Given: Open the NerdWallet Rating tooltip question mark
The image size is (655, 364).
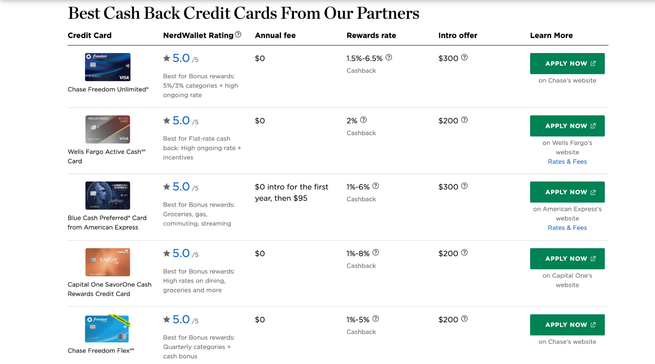Looking at the screenshot, I should click(x=239, y=34).
